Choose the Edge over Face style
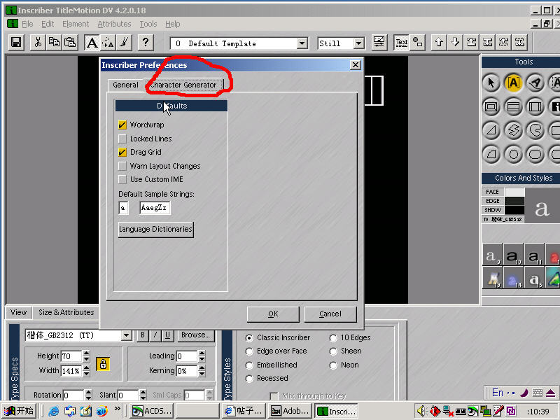Screen dimensions: 560x420 [249, 351]
